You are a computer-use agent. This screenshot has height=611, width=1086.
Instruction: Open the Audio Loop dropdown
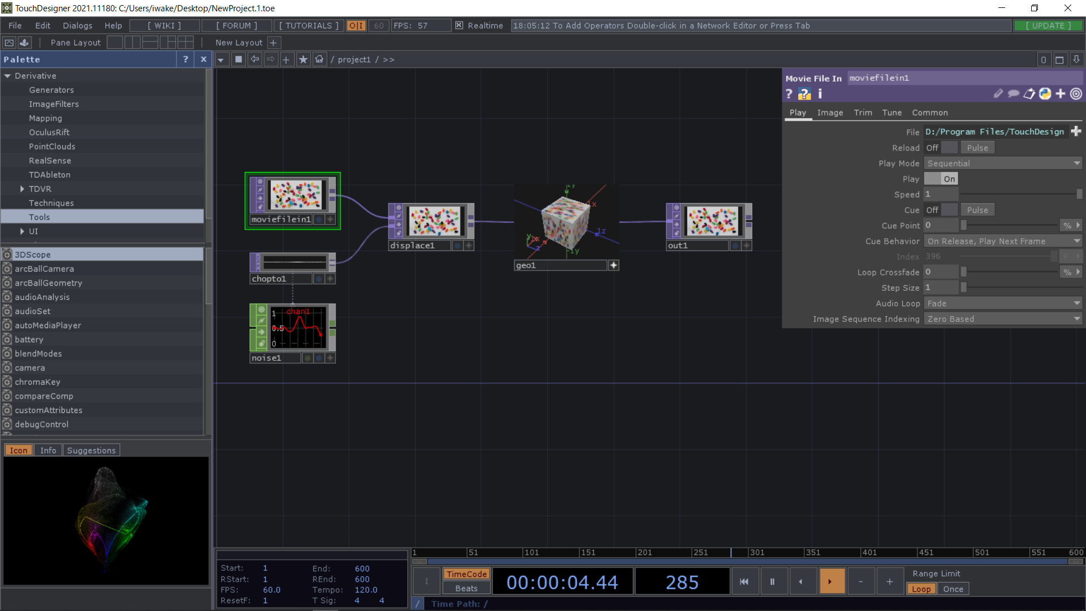pyautogui.click(x=1002, y=303)
